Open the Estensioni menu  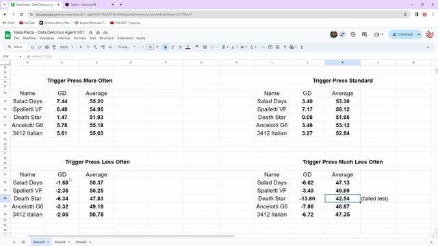pos(125,38)
